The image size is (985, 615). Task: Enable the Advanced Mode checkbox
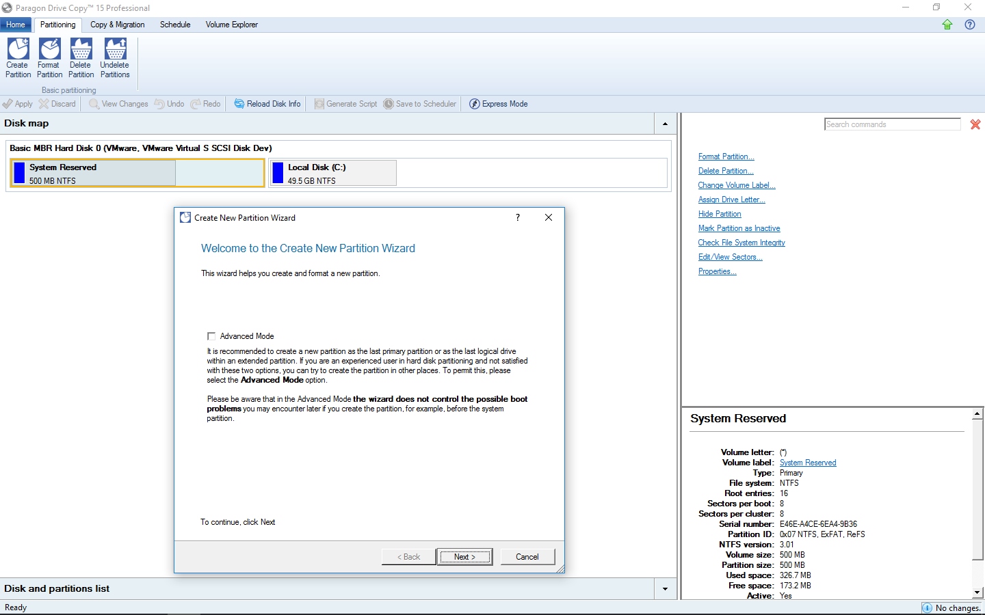coord(211,336)
